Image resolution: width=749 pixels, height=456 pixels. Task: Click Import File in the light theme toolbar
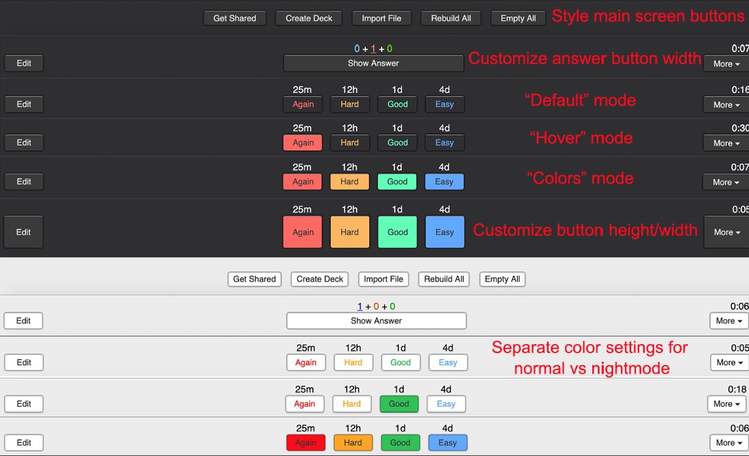(x=383, y=279)
